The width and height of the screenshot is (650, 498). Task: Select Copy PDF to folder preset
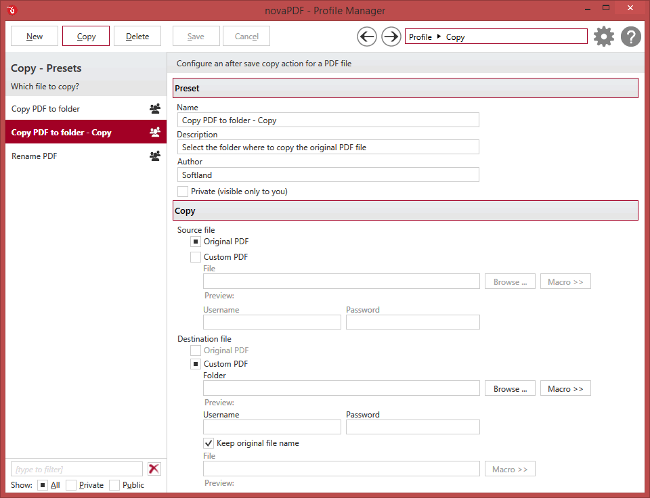86,108
